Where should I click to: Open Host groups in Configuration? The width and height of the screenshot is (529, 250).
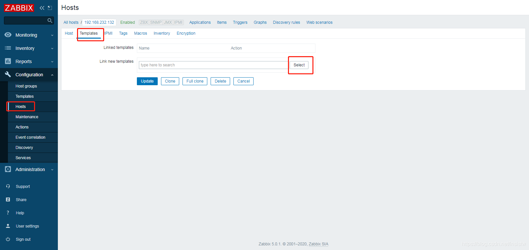tap(26, 86)
